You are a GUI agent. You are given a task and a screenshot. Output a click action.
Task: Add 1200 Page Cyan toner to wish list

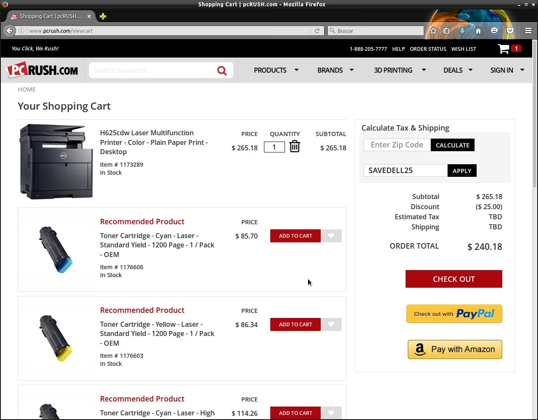331,236
